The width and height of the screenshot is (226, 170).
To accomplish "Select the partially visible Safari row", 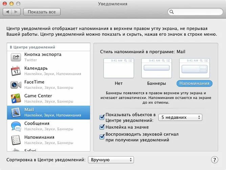I will point(49,149).
